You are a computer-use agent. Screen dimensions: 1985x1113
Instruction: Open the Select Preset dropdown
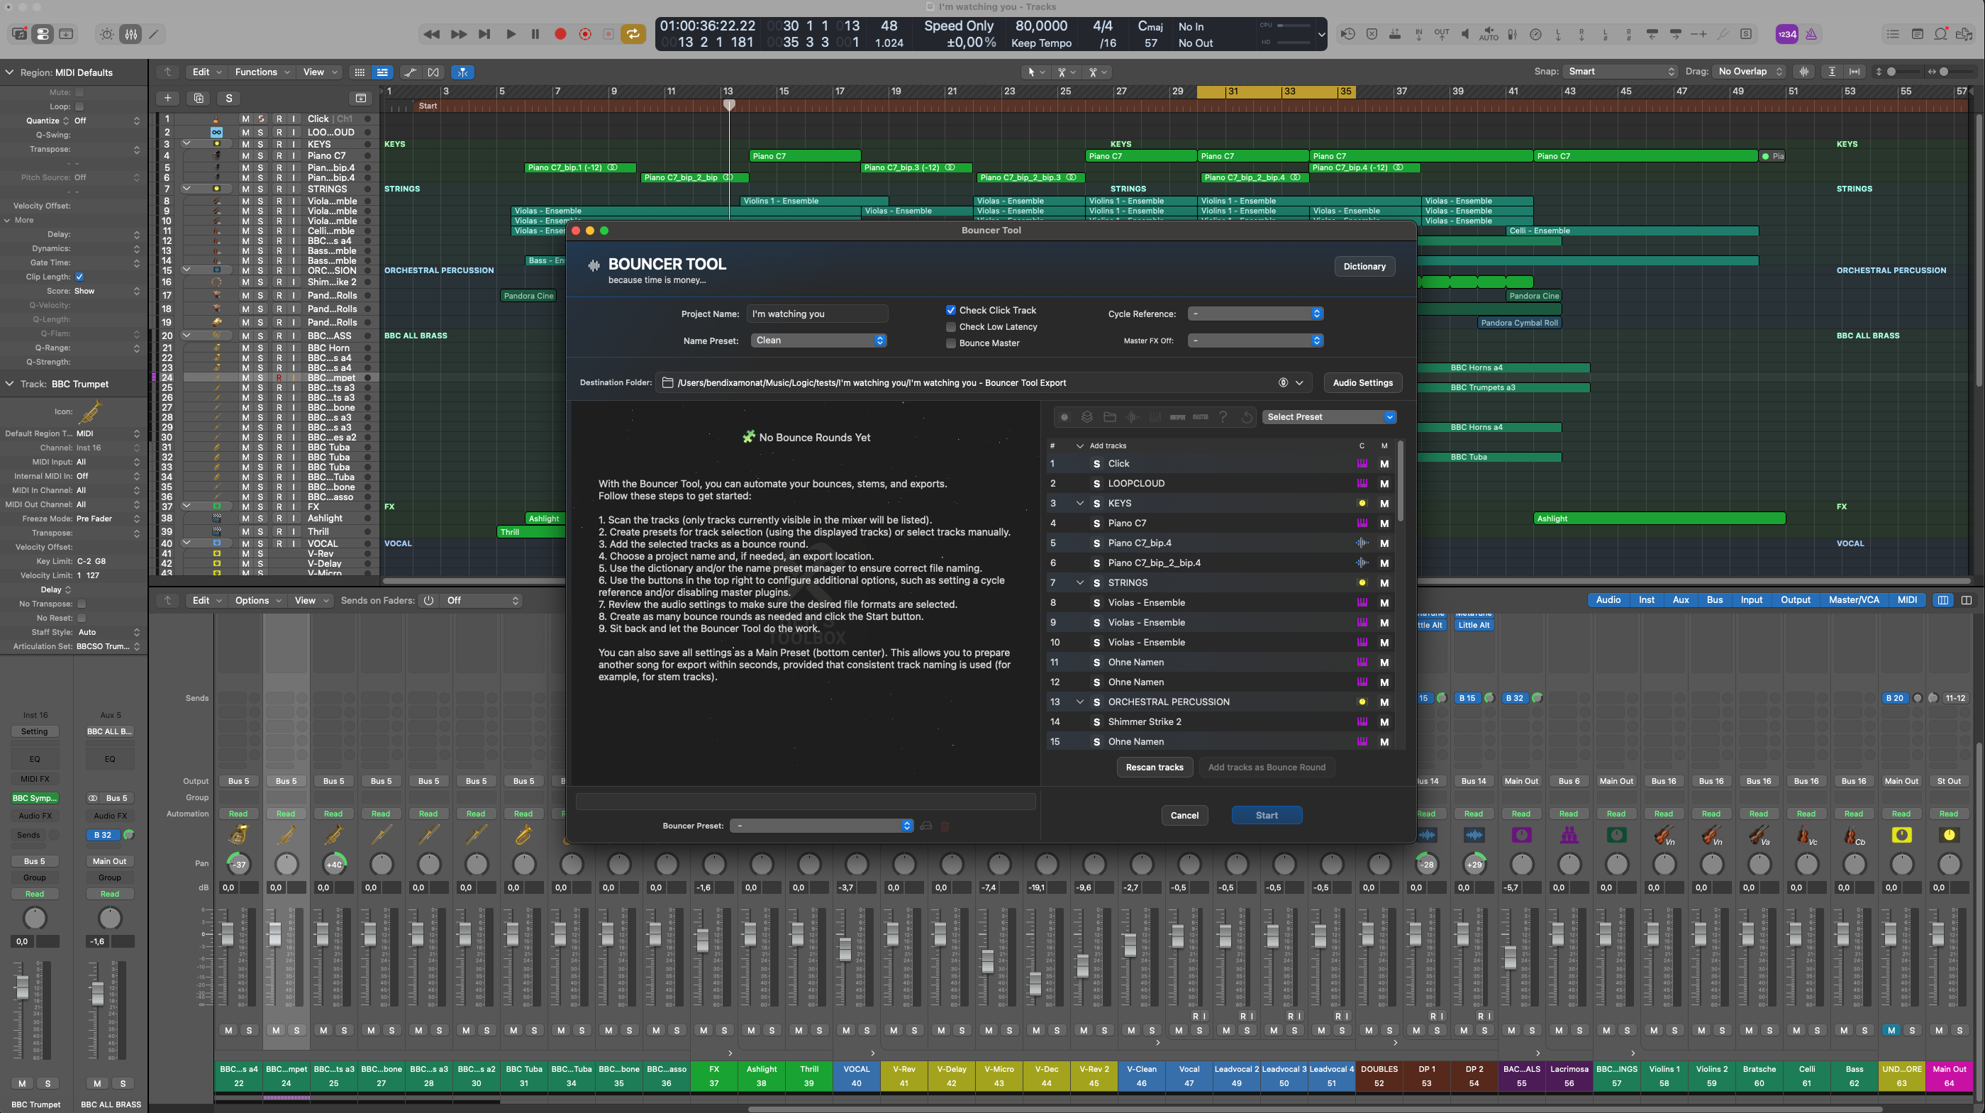click(1329, 417)
